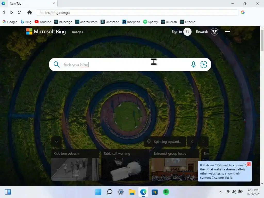Open the Spotify bookmark
The height and width of the screenshot is (198, 264).
click(x=151, y=22)
